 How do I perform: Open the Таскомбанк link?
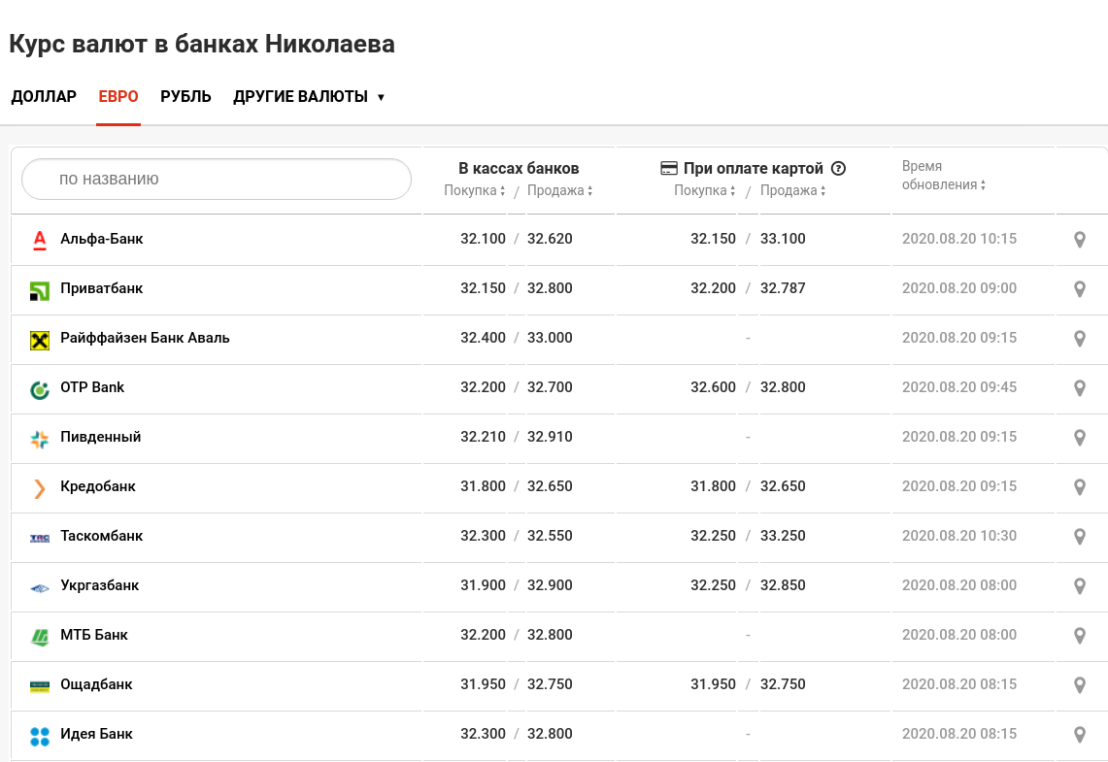(102, 535)
